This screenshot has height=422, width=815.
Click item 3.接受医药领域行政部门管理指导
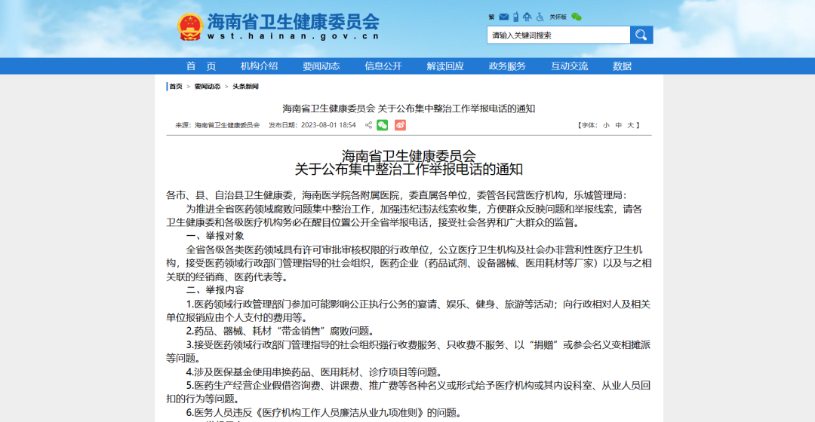tap(408, 351)
